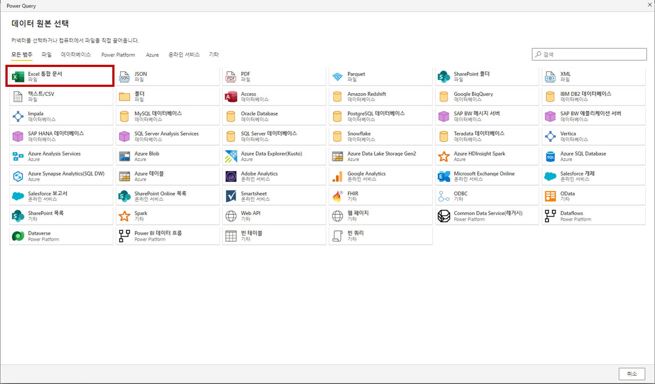Image resolution: width=655 pixels, height=384 pixels.
Task: Open the Amazon Redshift connector
Action: 381,97
